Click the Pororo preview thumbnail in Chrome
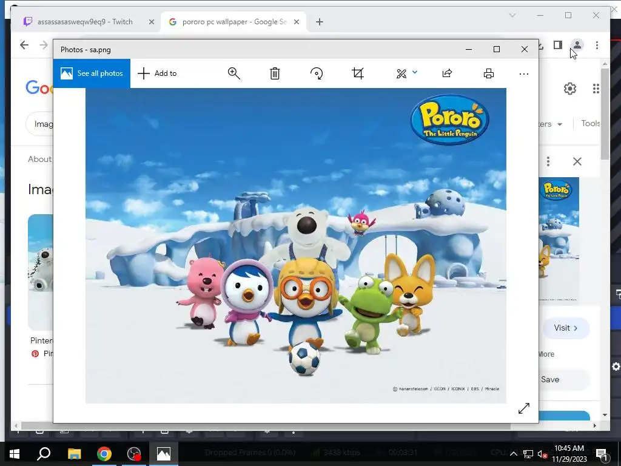Image resolution: width=621 pixels, height=466 pixels. coord(559,240)
